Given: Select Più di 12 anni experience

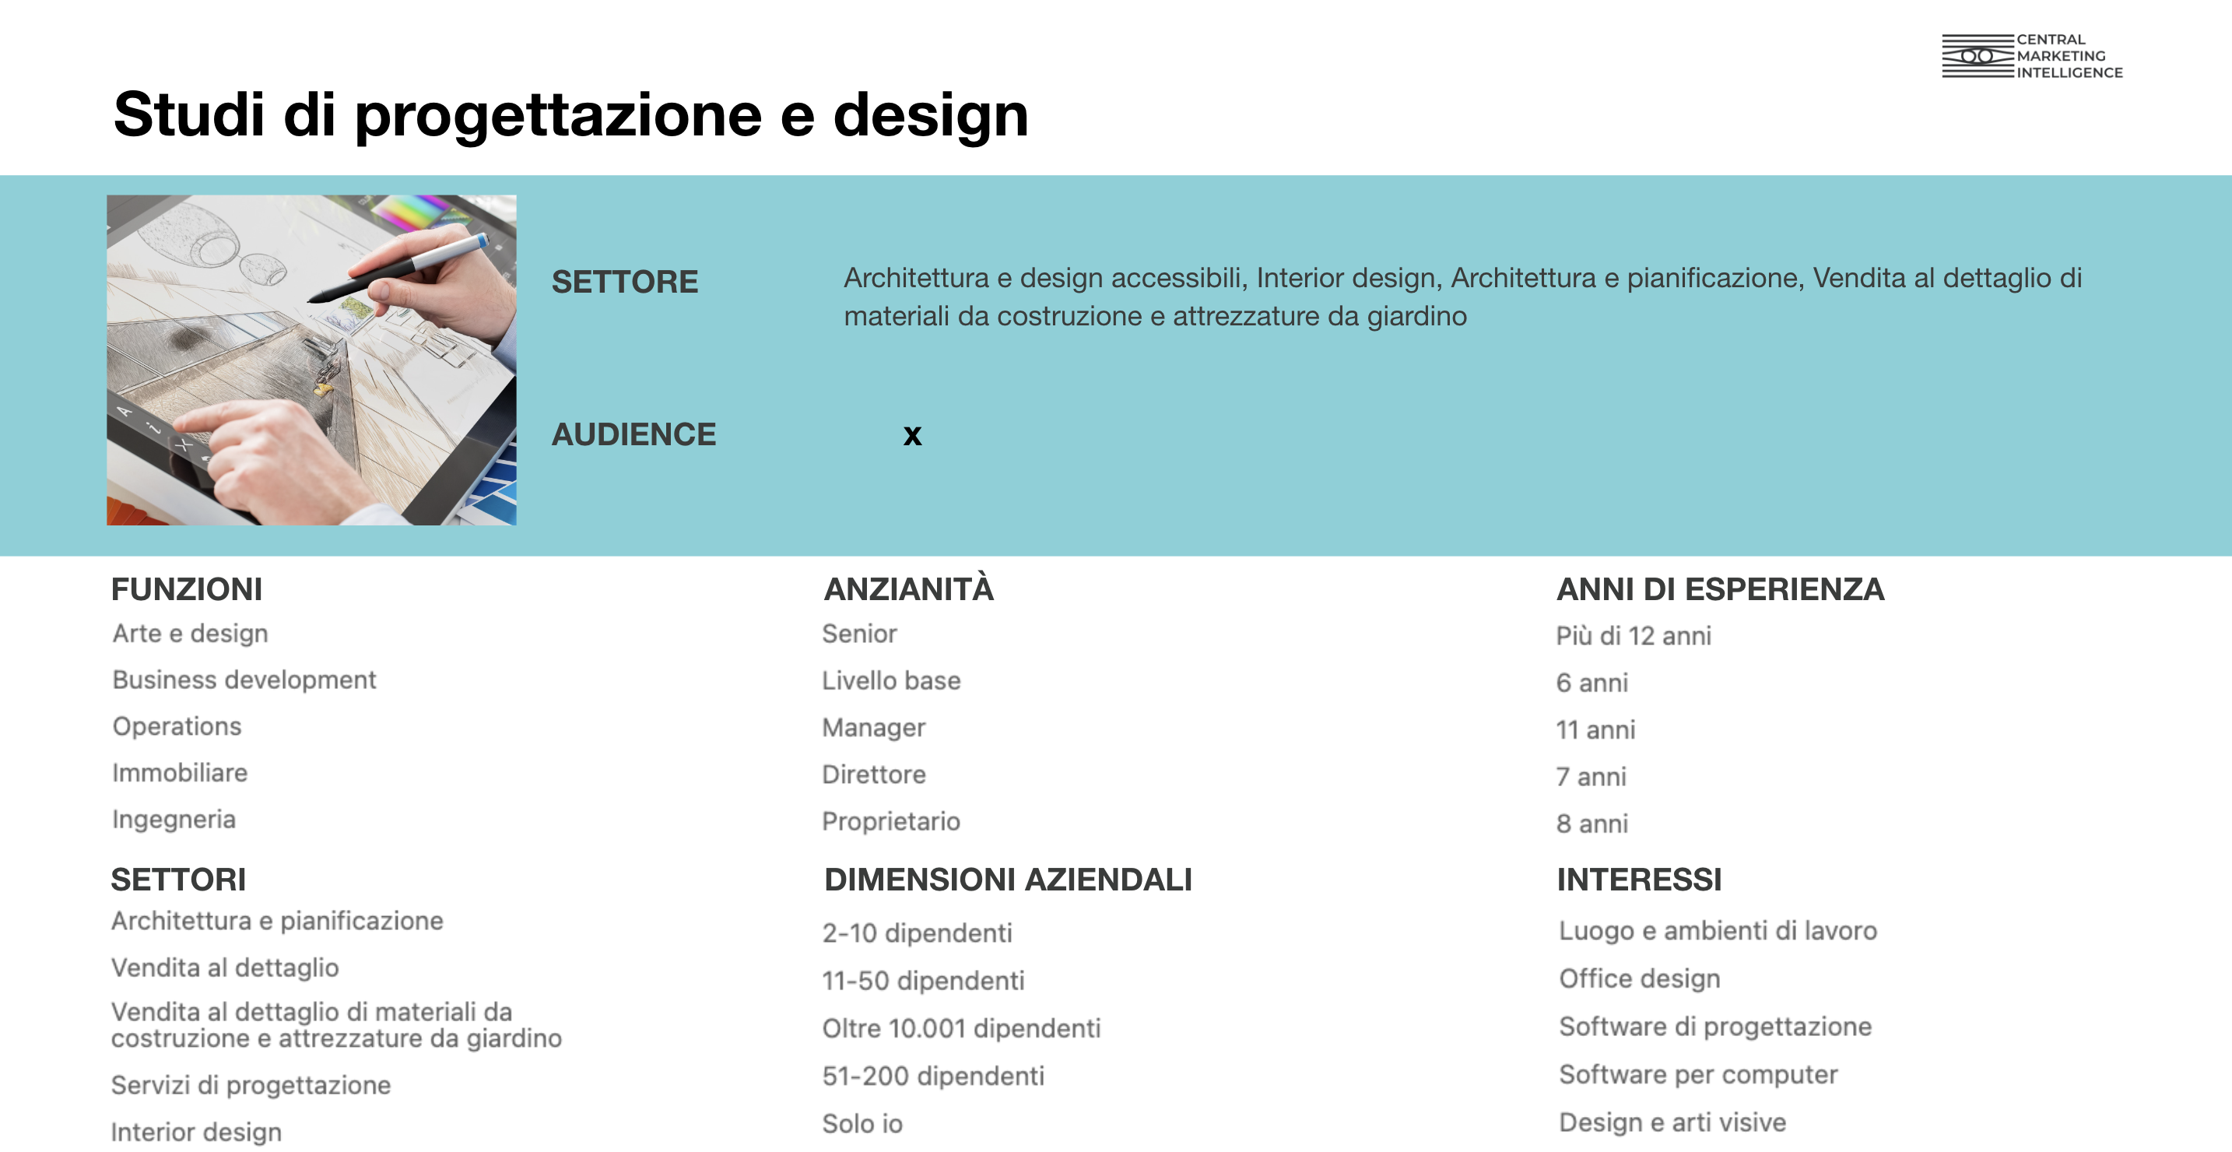Looking at the screenshot, I should [1633, 636].
